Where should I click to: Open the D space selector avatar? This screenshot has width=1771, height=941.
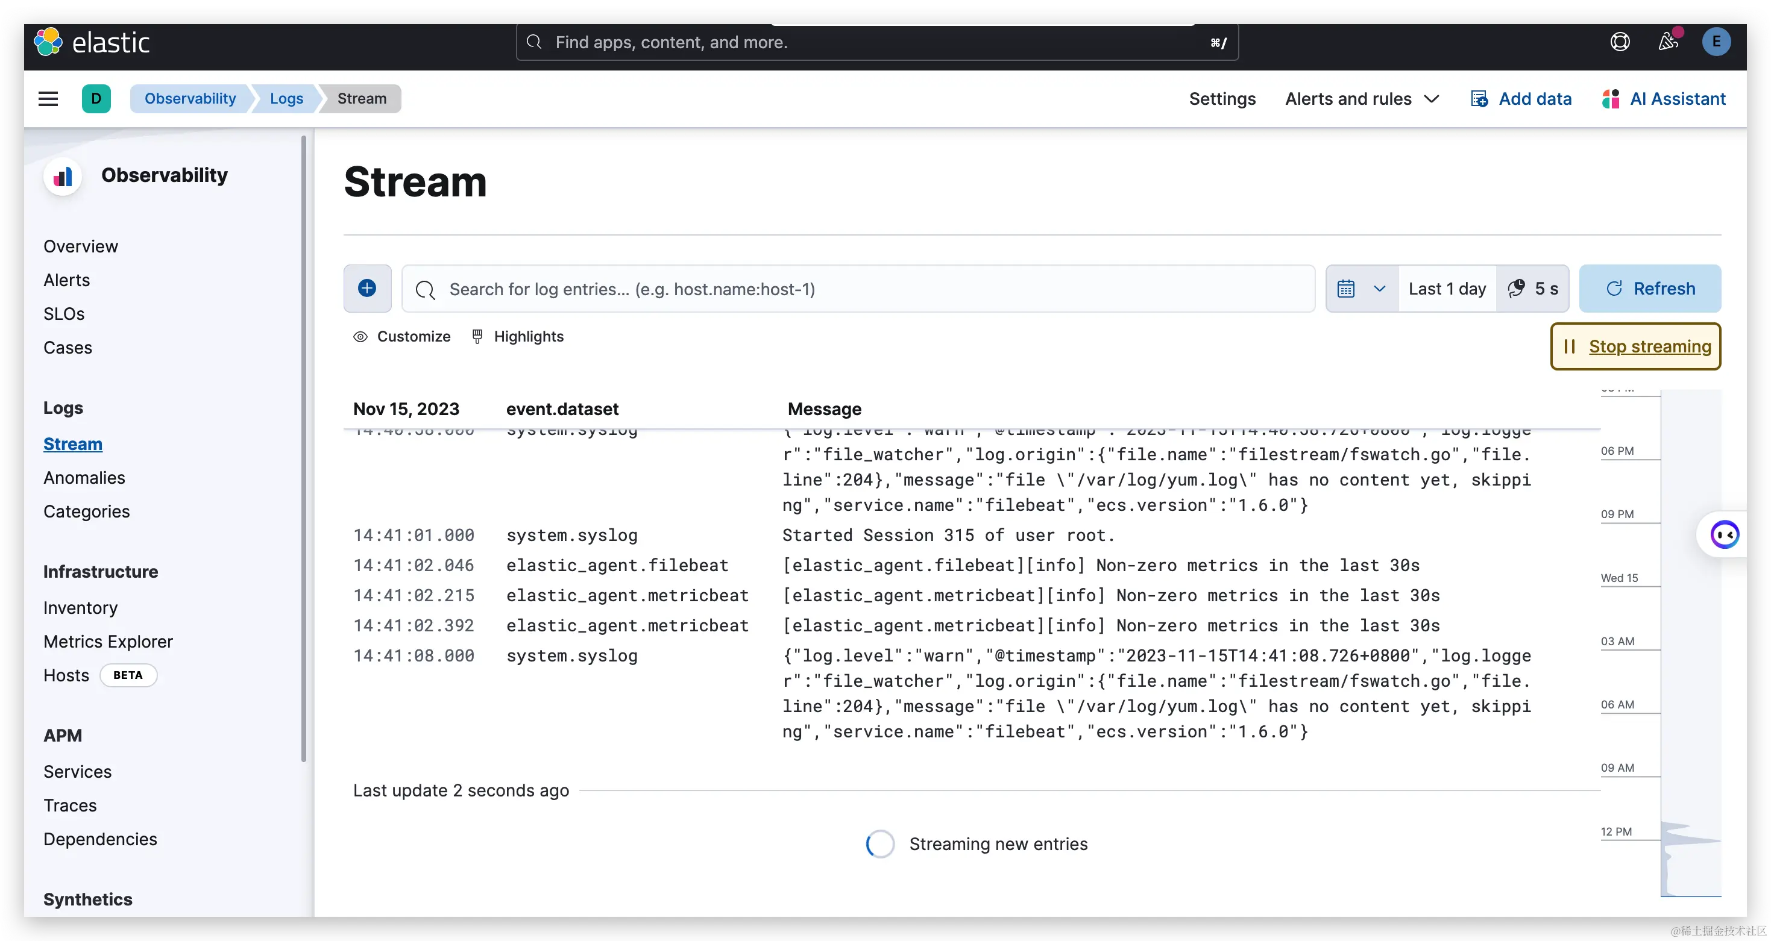(96, 99)
